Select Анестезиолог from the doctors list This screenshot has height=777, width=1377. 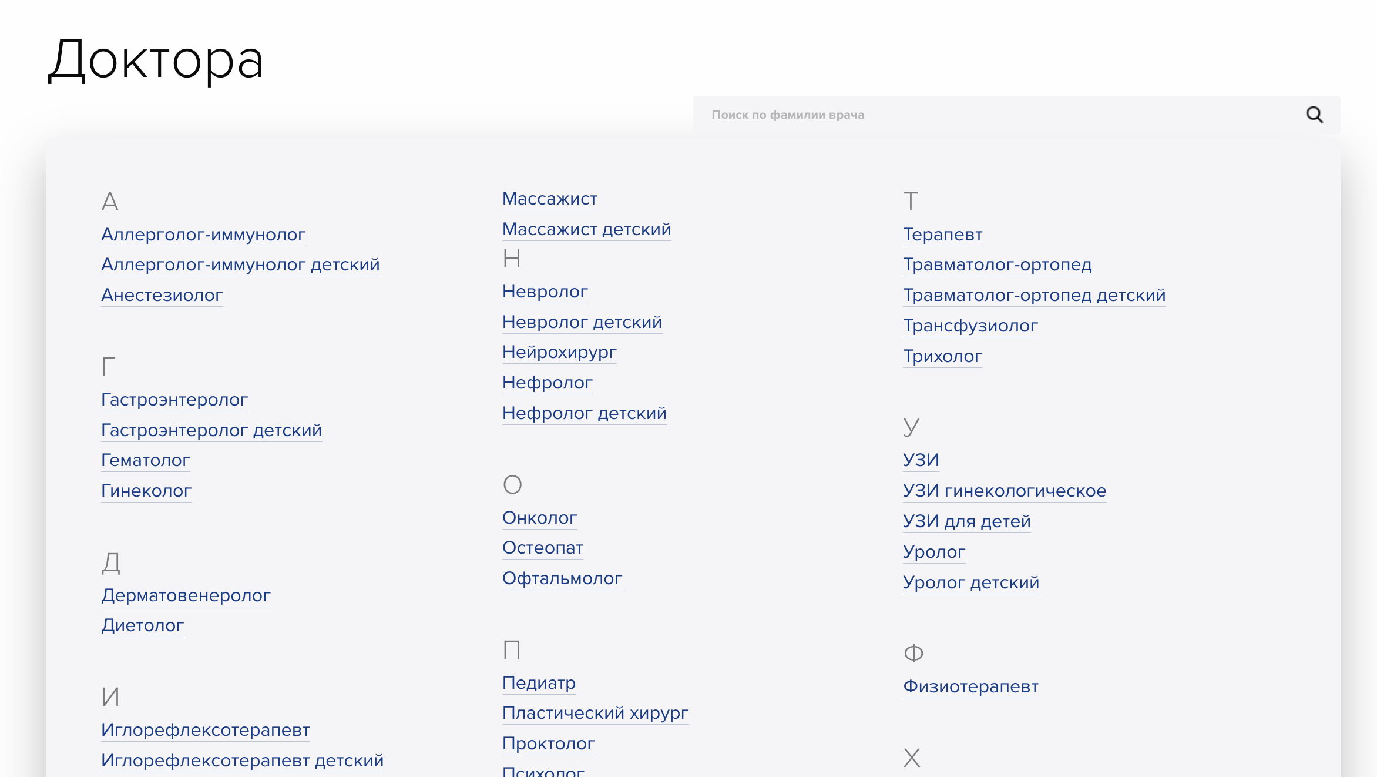tap(162, 295)
